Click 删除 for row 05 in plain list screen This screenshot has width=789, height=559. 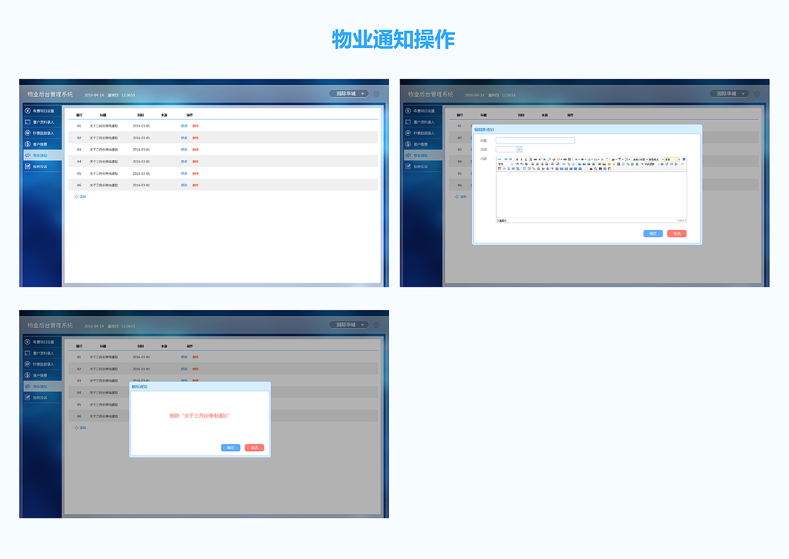[x=195, y=173]
